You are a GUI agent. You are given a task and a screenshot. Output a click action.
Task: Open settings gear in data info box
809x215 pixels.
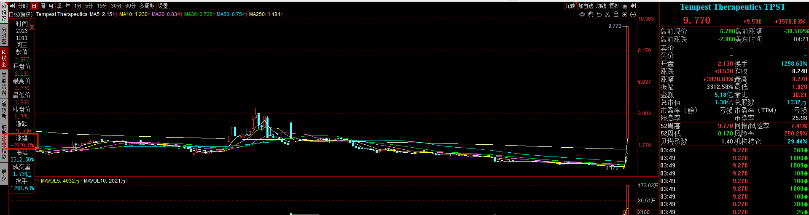coord(32,27)
